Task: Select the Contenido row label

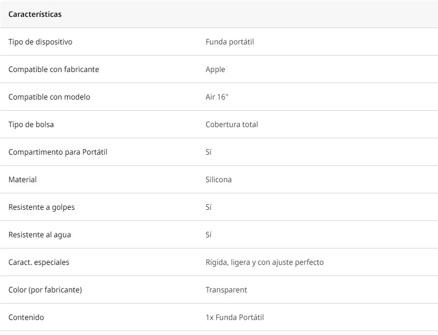Action: [x=26, y=318]
